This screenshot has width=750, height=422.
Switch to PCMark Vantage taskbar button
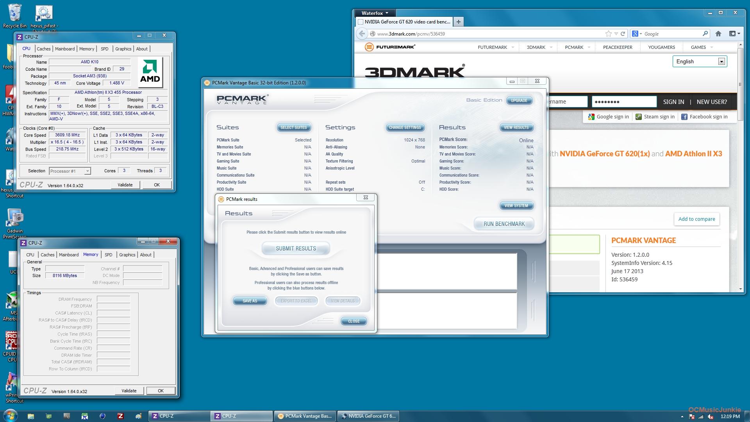pyautogui.click(x=305, y=416)
